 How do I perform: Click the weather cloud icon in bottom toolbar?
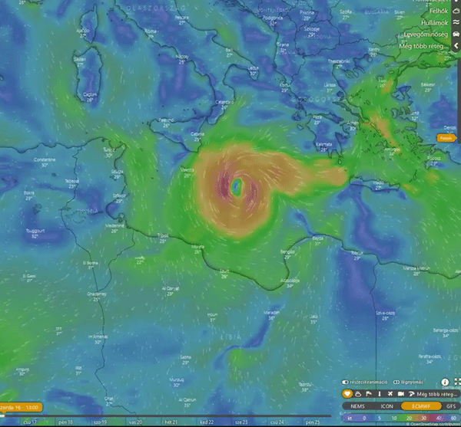[357, 394]
